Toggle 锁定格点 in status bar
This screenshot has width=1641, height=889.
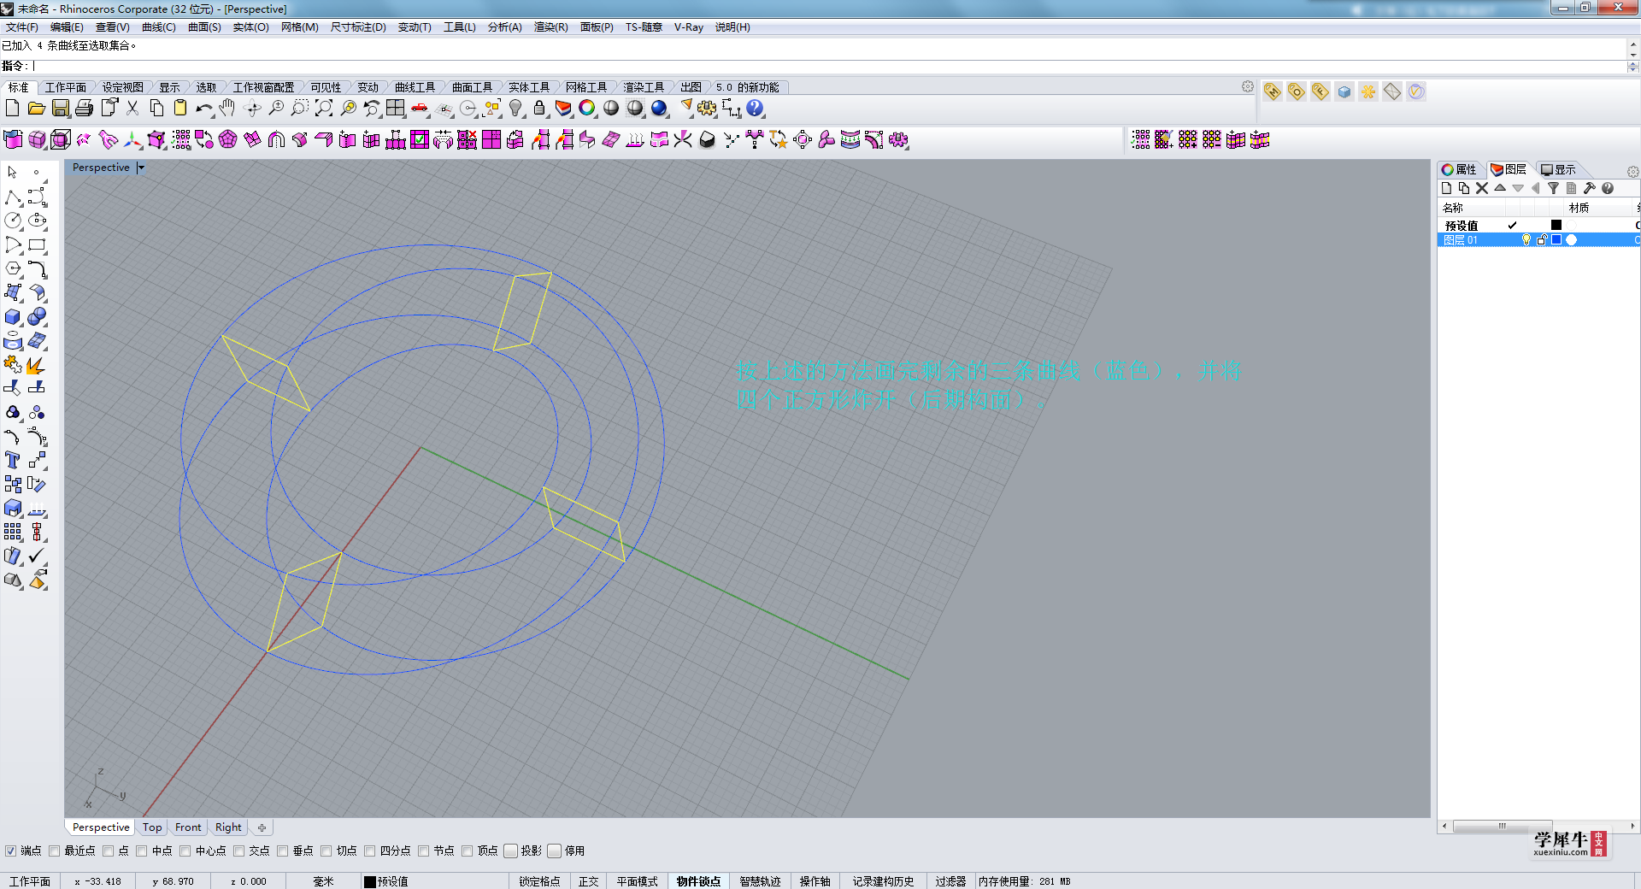click(x=539, y=881)
